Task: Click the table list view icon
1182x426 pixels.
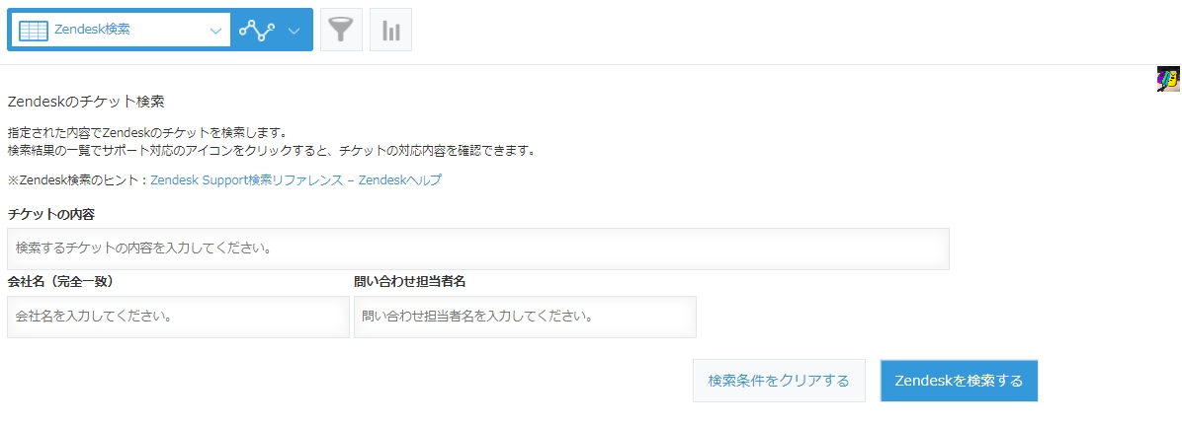Action: click(x=34, y=31)
